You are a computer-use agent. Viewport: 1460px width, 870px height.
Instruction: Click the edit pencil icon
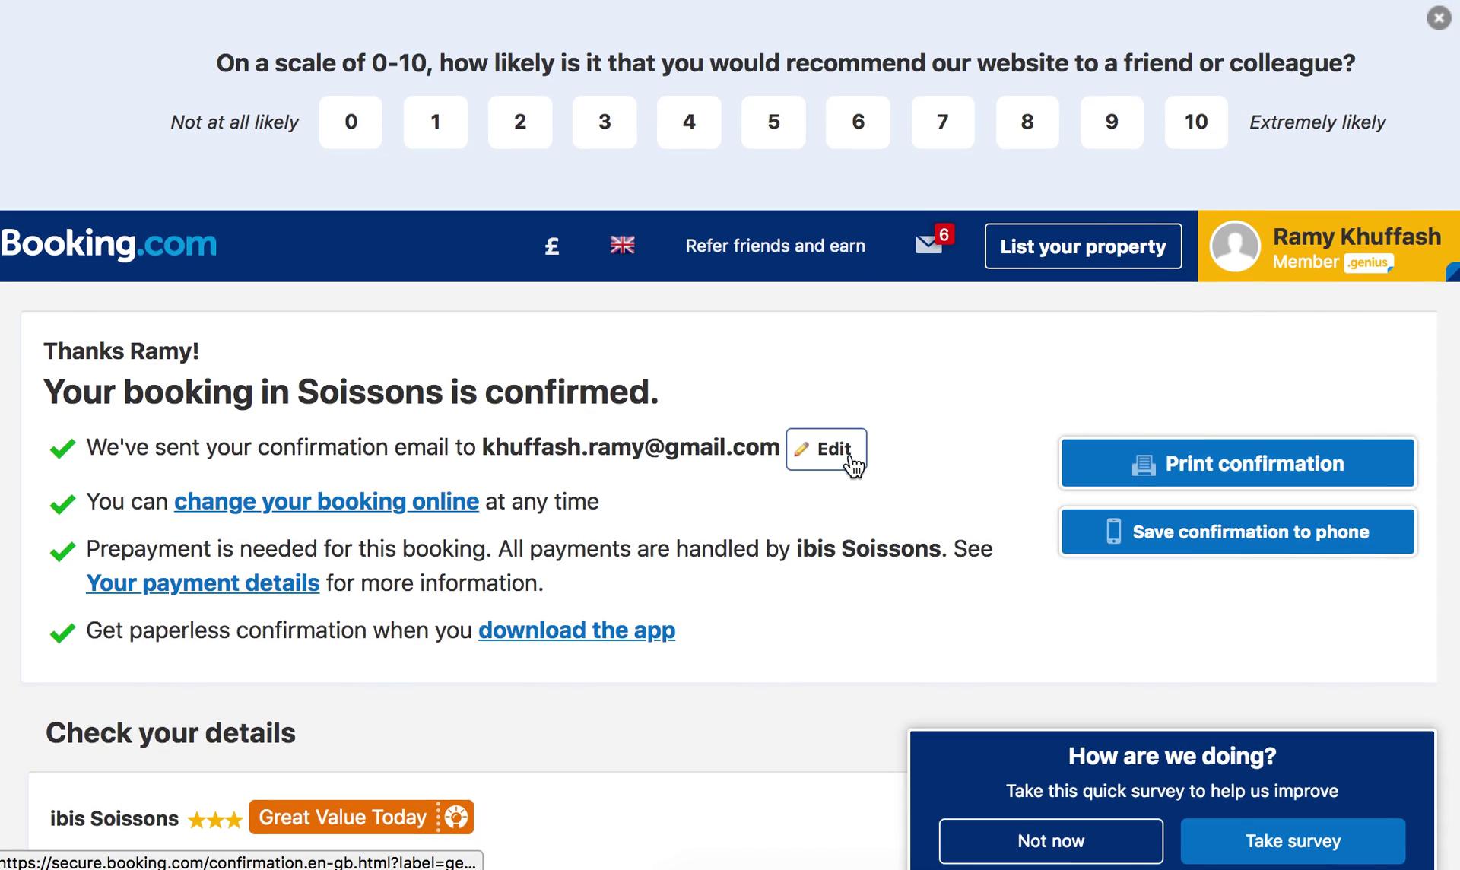coord(801,449)
